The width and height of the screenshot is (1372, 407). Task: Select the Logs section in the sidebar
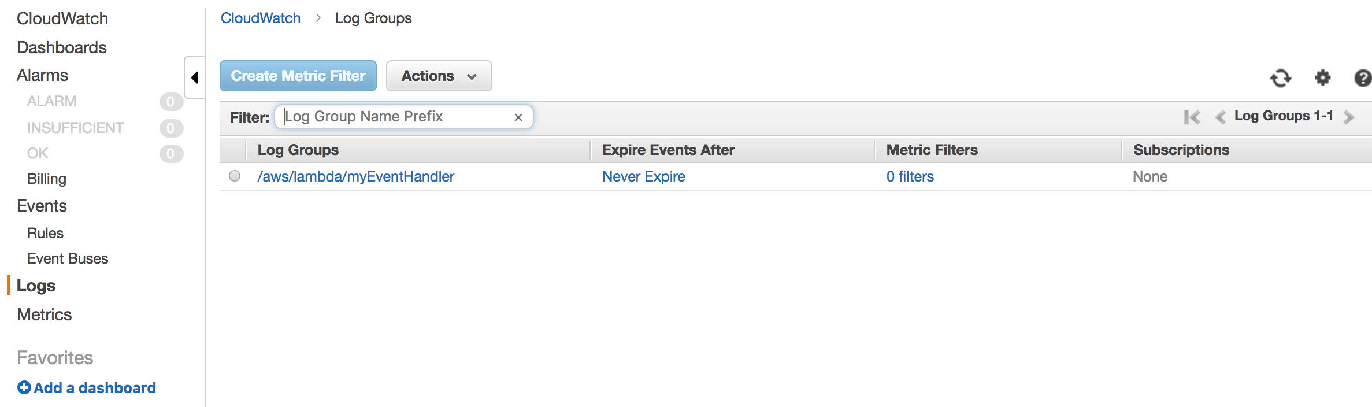pyautogui.click(x=36, y=285)
